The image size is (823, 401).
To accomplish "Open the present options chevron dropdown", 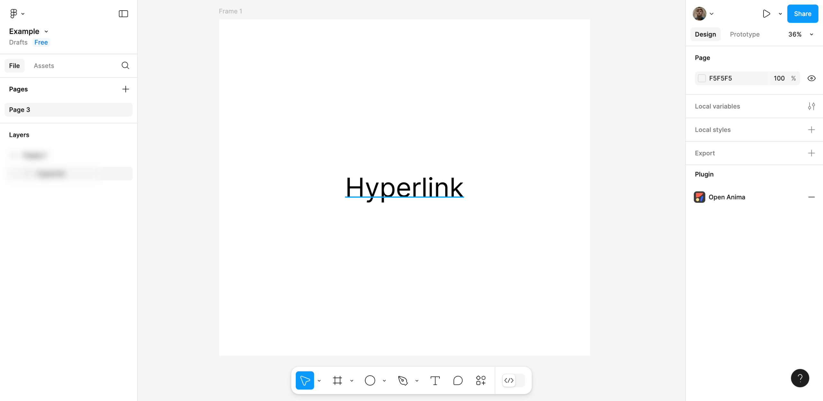I will click(x=780, y=13).
